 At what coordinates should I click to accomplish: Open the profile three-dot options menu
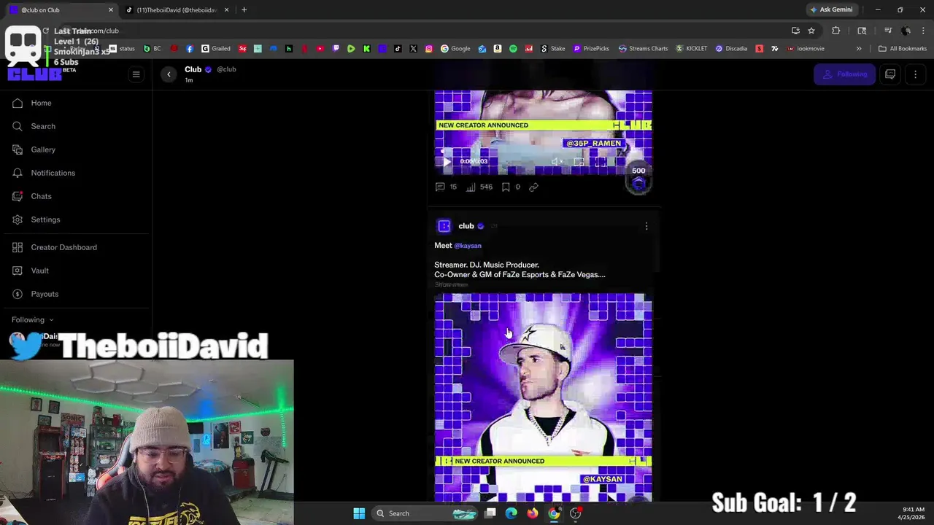(915, 74)
